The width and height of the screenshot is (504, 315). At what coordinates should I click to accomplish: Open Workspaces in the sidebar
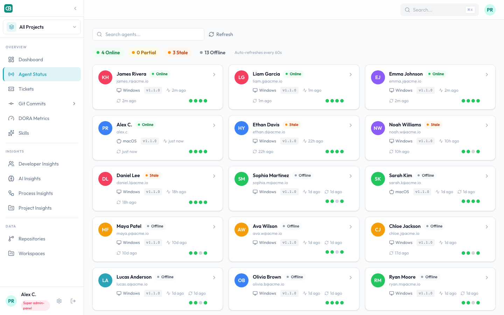42,253
